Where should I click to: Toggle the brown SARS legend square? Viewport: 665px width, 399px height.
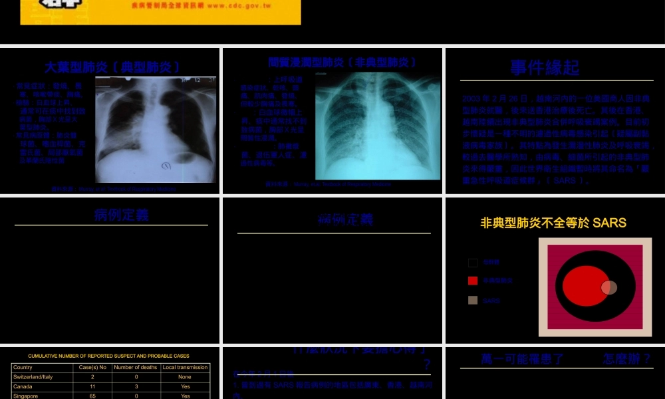coord(473,300)
